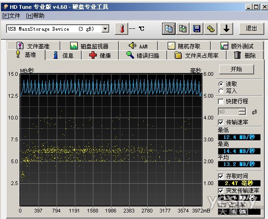
Task: Expand the USB MassStorage Device dropdown
Action: point(105,29)
